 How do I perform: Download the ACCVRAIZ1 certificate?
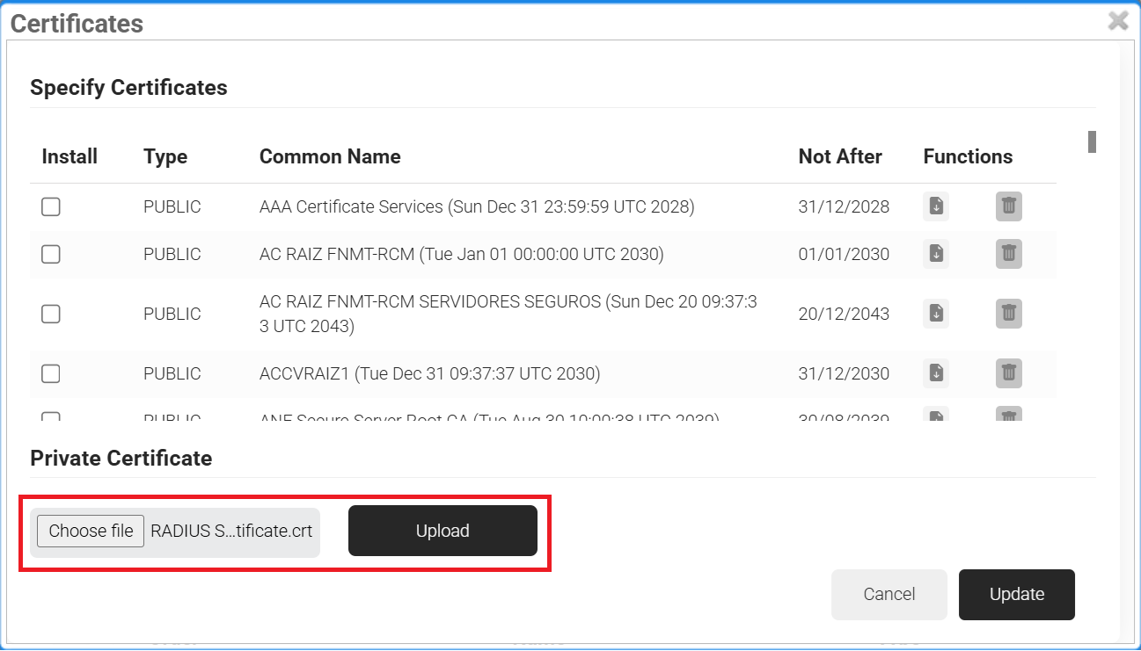936,373
